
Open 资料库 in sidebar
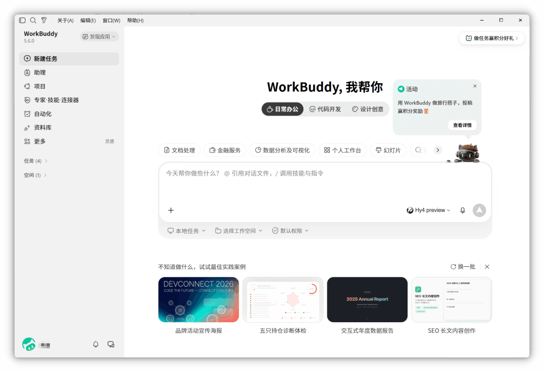click(69, 127)
